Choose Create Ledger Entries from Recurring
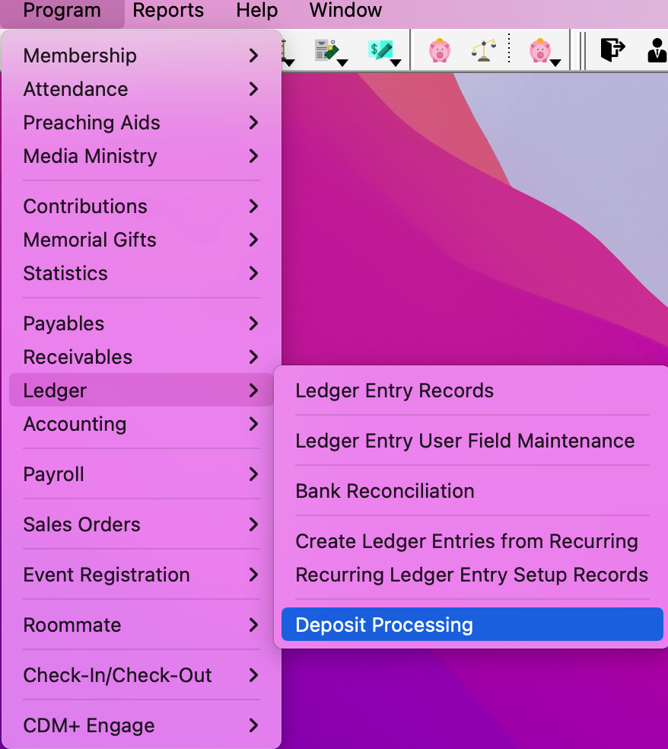 [x=466, y=541]
